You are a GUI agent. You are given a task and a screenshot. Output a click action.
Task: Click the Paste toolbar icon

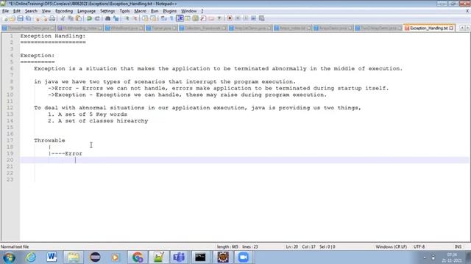pyautogui.click(x=79, y=18)
